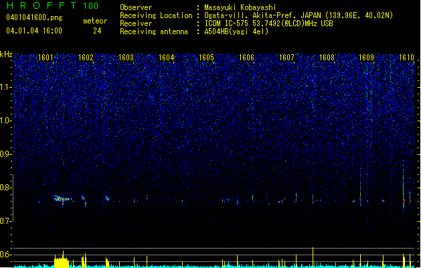421x268 pixels.
Task: Select the 1605 time label
Action: click(x=206, y=57)
